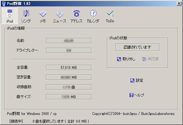Click the Pod野郎 app icon in title bar

click(x=3, y=3)
